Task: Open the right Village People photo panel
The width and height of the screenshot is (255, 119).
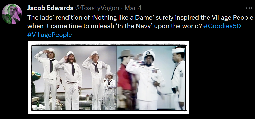Action: [x=151, y=78]
